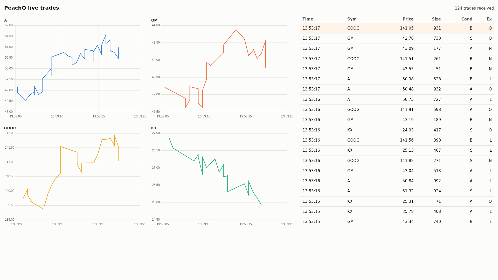This screenshot has width=498, height=280.
Task: Click the 124 trades received counter
Action: point(474,8)
